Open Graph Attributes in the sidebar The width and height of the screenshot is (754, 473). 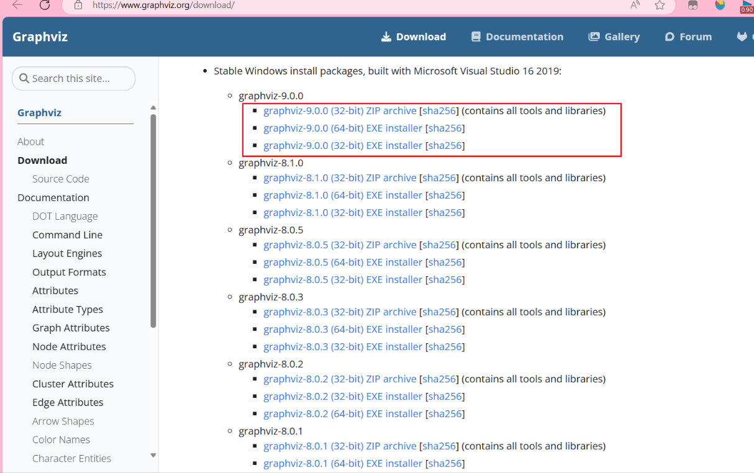click(71, 328)
